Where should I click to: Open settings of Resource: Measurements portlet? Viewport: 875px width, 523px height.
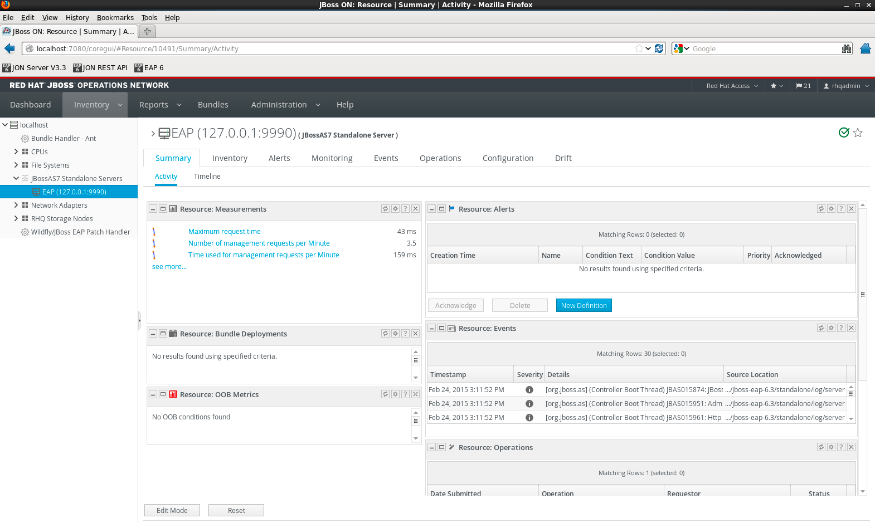coord(395,209)
